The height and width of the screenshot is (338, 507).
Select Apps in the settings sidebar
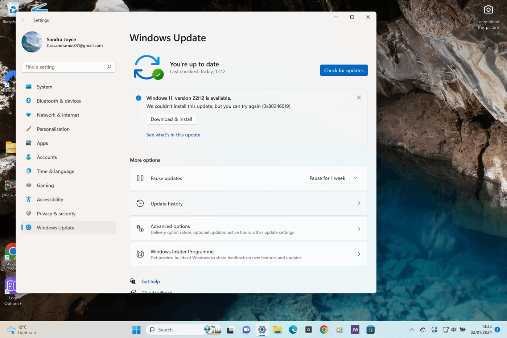68,143
